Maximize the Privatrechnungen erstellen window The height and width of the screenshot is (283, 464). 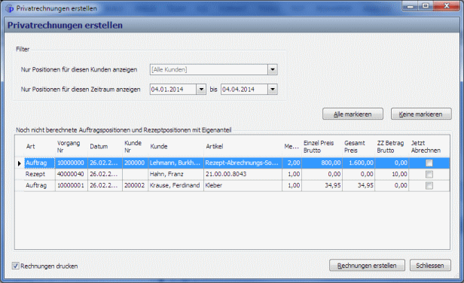(426, 6)
